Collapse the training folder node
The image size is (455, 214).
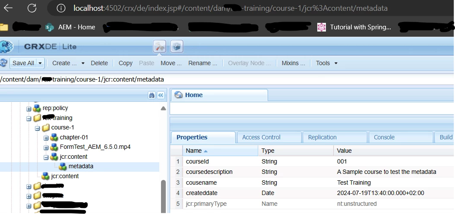pos(29,119)
